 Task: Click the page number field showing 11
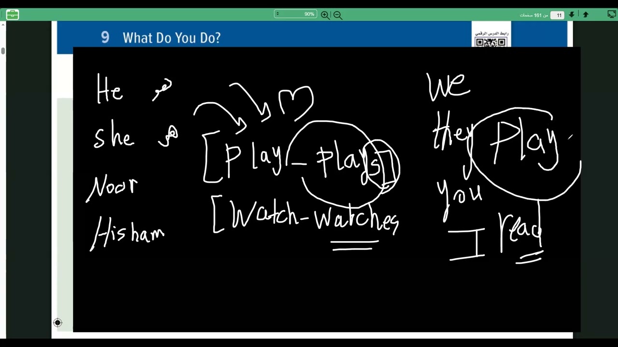(558, 15)
